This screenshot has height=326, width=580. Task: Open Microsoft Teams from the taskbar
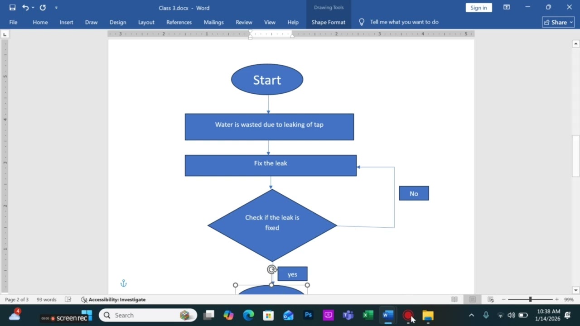(x=348, y=315)
